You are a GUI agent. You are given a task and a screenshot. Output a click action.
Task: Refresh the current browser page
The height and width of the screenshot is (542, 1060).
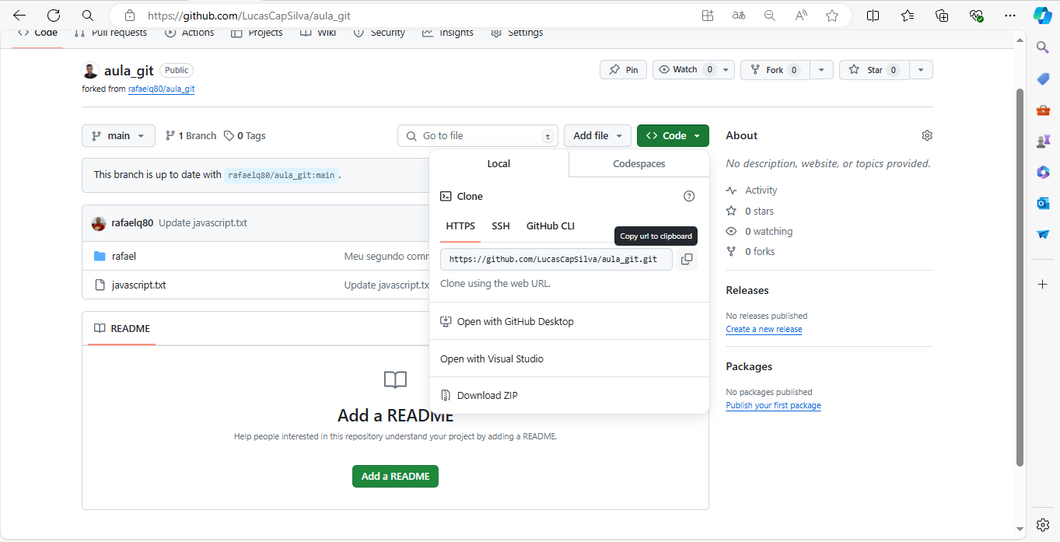tap(54, 16)
